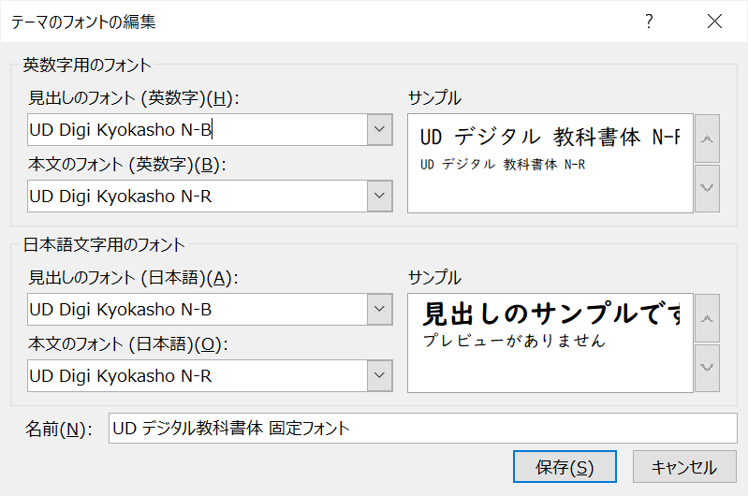Click the 見出しのサンプルです preview heading text
Image resolution: width=748 pixels, height=496 pixels.
coord(552,314)
